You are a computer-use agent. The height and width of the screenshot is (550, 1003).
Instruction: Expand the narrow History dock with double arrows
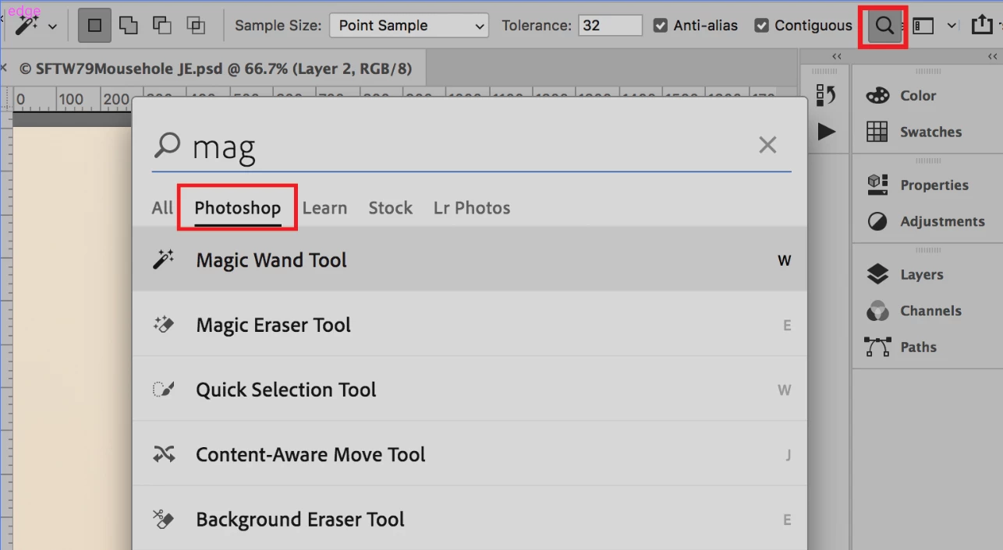point(837,56)
